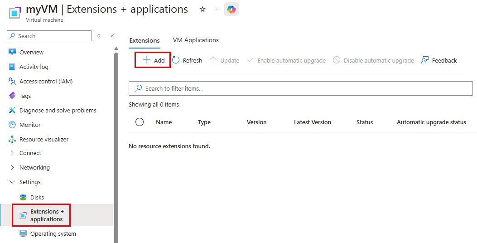
Task: Focus the Search to filter items field
Action: (x=300, y=88)
